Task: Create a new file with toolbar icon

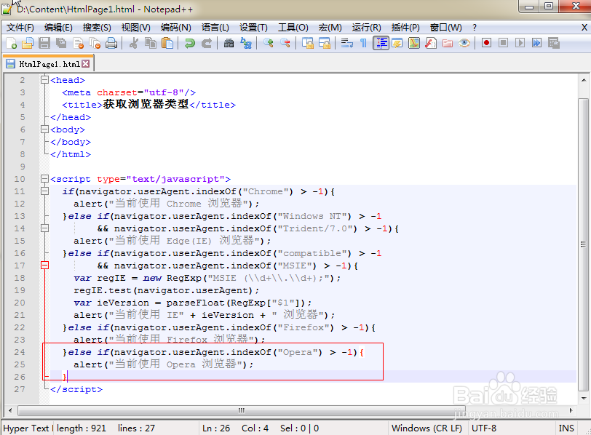Action: tap(12, 44)
